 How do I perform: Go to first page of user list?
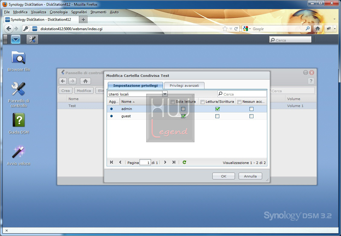pos(111,162)
